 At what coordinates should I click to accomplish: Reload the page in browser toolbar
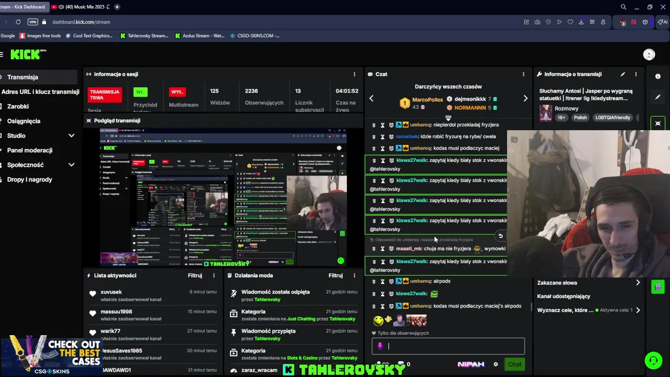click(x=18, y=22)
